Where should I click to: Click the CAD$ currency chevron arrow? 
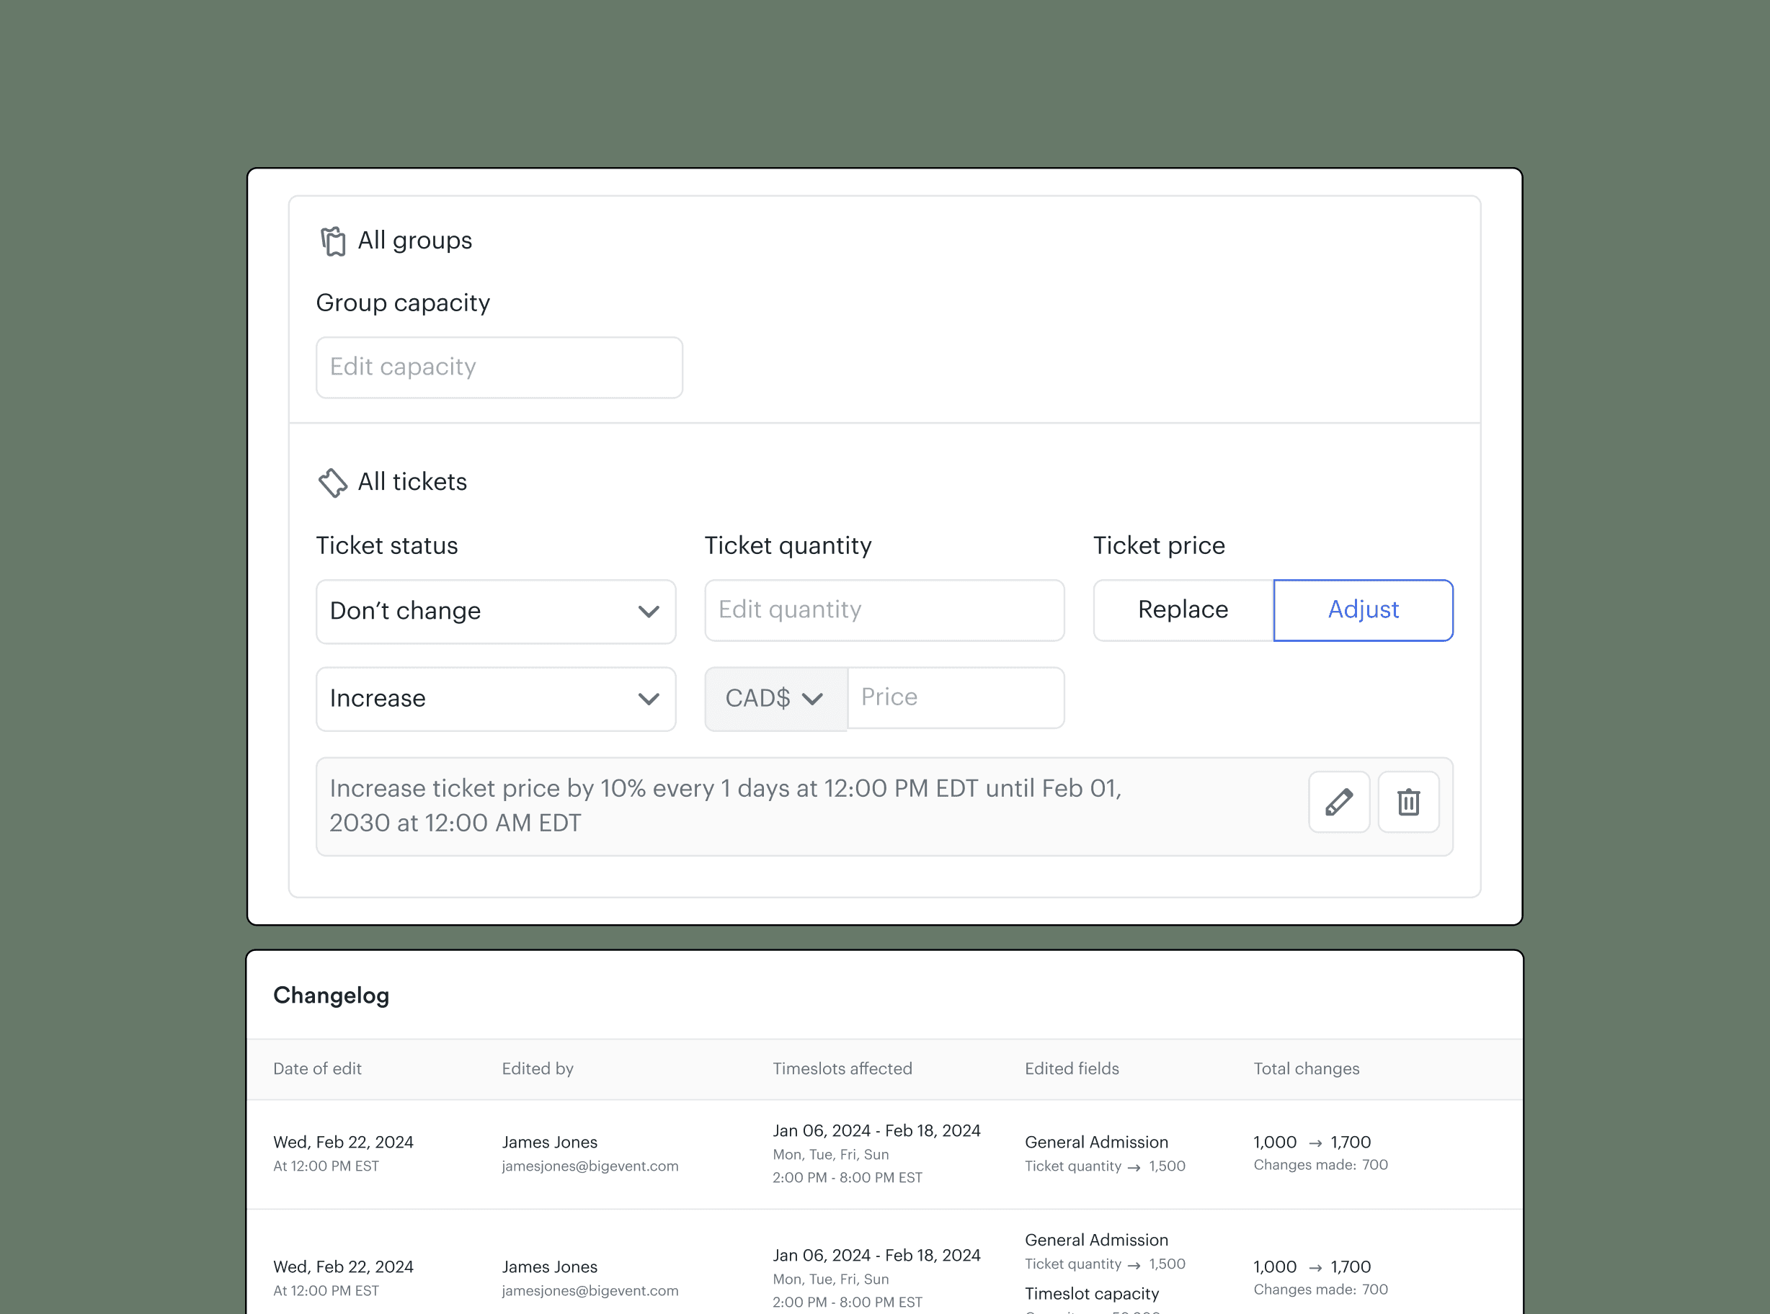click(x=812, y=700)
